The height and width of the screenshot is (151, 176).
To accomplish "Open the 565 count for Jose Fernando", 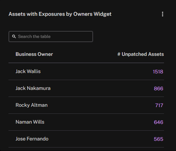I will pos(158,139).
